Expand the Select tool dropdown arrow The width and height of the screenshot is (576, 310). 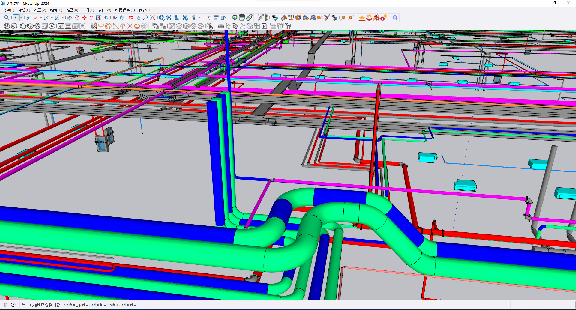pos(21,18)
